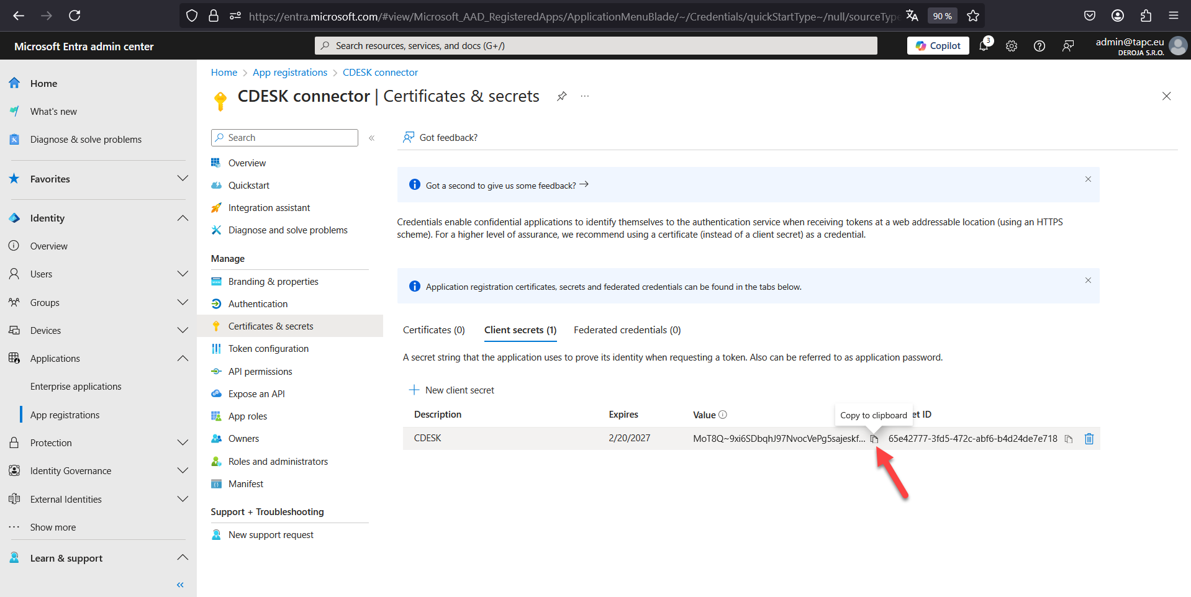Click Got feedback? button

click(x=440, y=137)
